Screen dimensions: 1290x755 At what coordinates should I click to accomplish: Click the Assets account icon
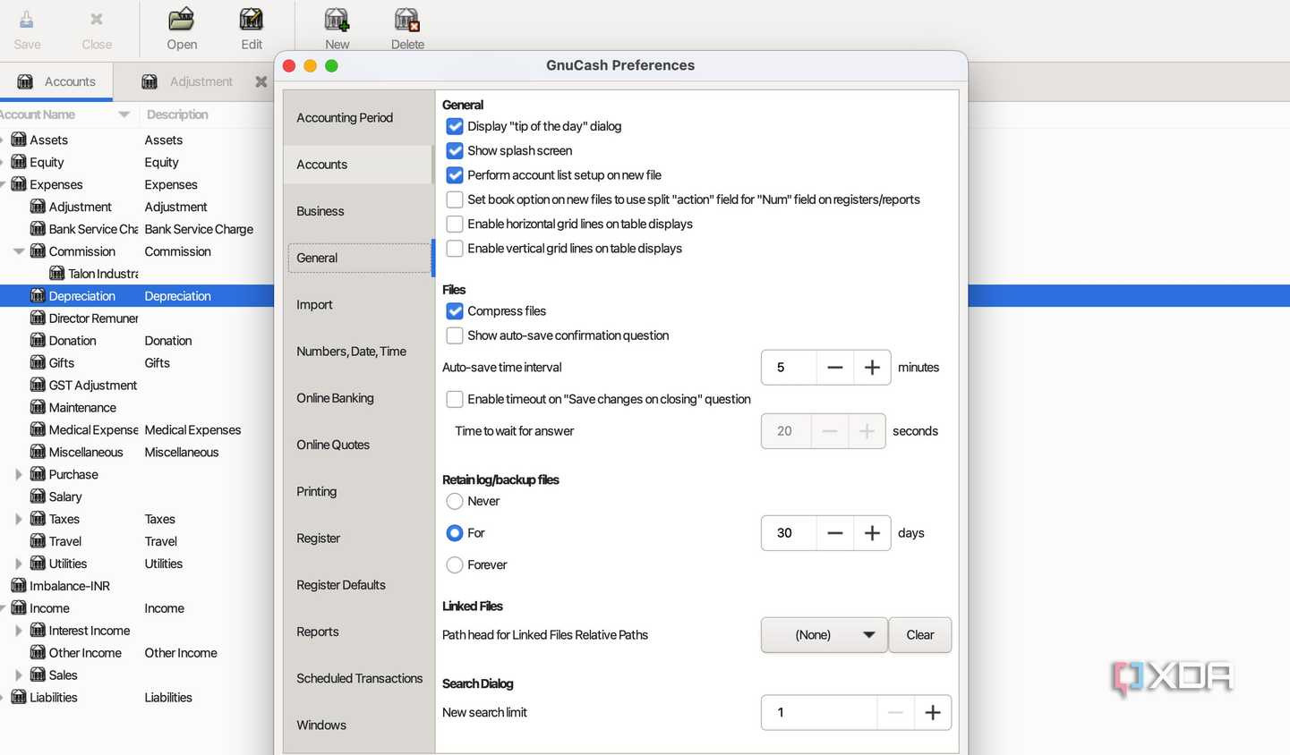(19, 140)
